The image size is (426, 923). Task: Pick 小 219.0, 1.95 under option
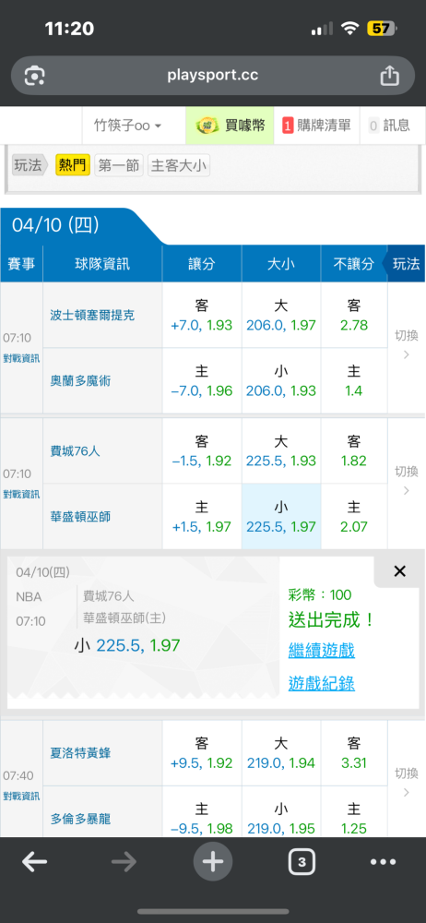[281, 812]
